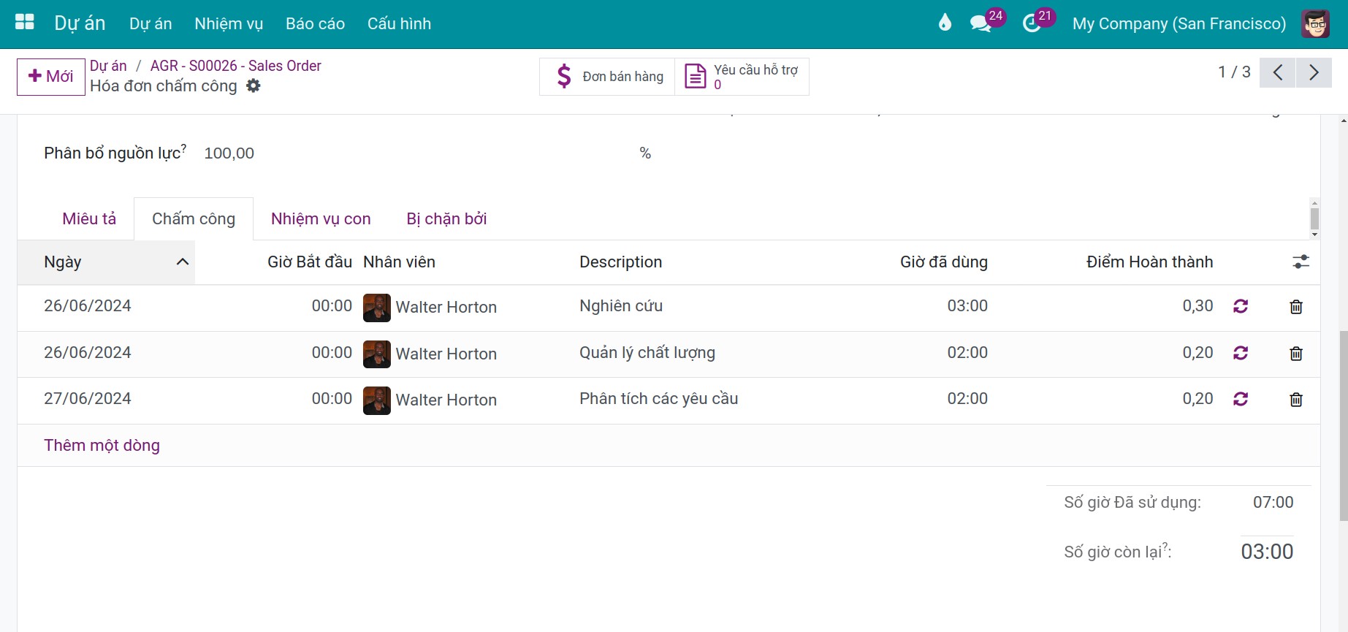Screen dimensions: 1348x632
Task: Click the Mới button
Action: coord(51,77)
